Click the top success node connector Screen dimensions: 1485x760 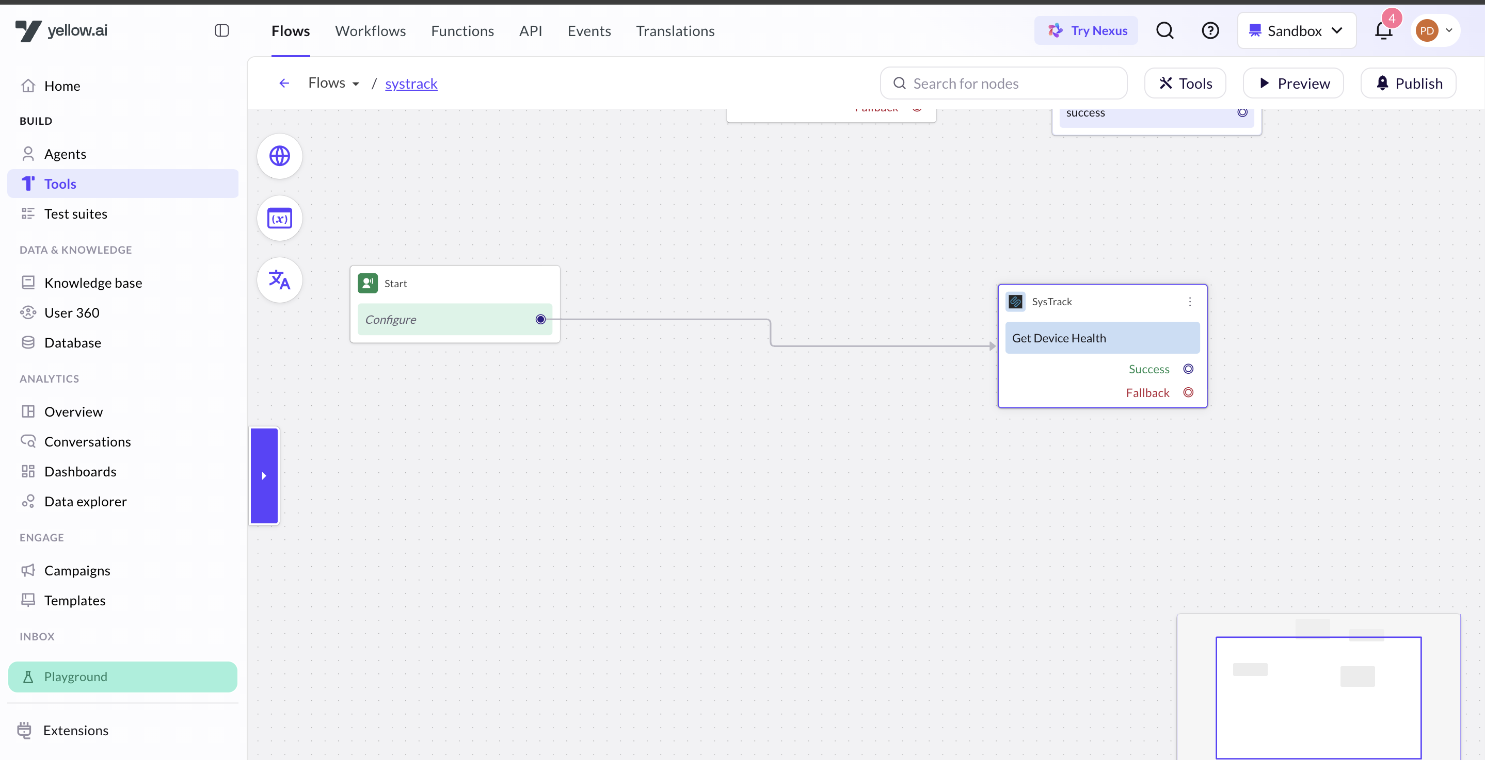[x=1242, y=112]
